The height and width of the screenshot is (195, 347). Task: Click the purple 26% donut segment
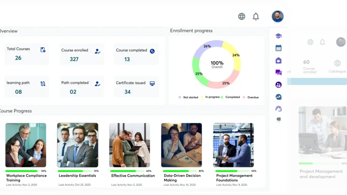tap(208, 46)
